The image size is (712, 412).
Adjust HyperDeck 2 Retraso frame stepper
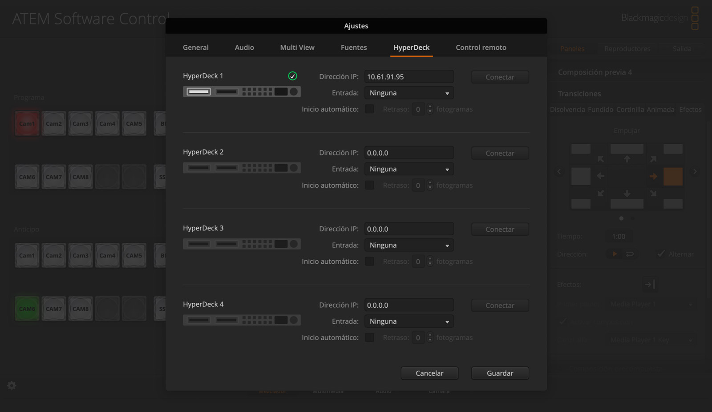pyautogui.click(x=430, y=185)
